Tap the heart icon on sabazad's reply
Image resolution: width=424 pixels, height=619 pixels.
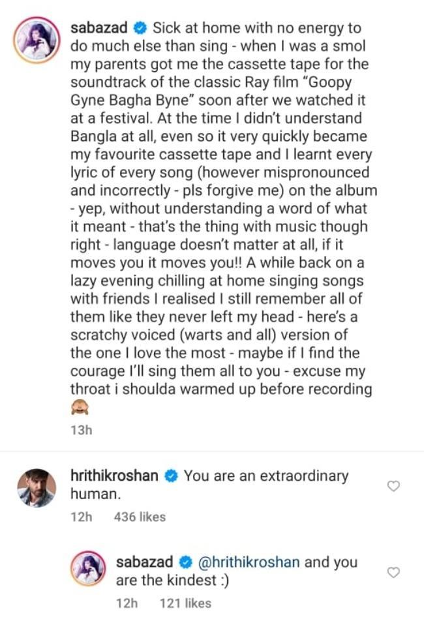(393, 572)
